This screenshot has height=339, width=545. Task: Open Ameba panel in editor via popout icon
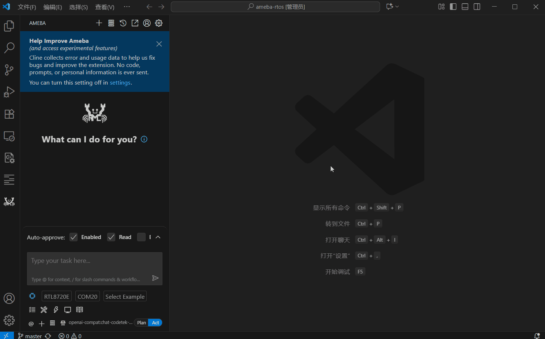click(x=135, y=23)
